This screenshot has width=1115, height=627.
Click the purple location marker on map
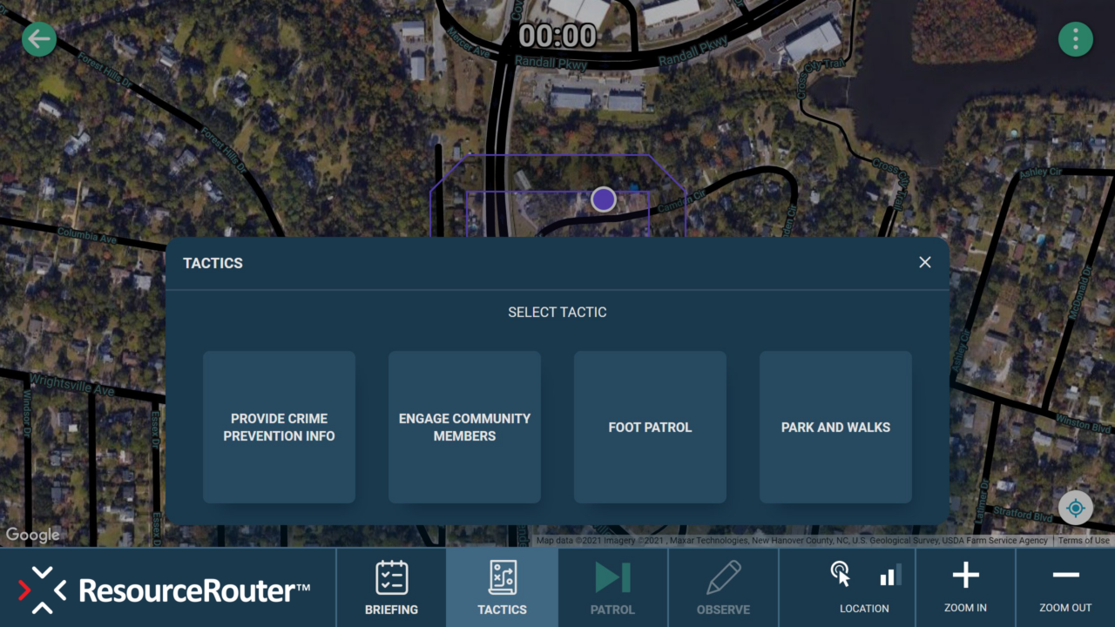pos(604,199)
